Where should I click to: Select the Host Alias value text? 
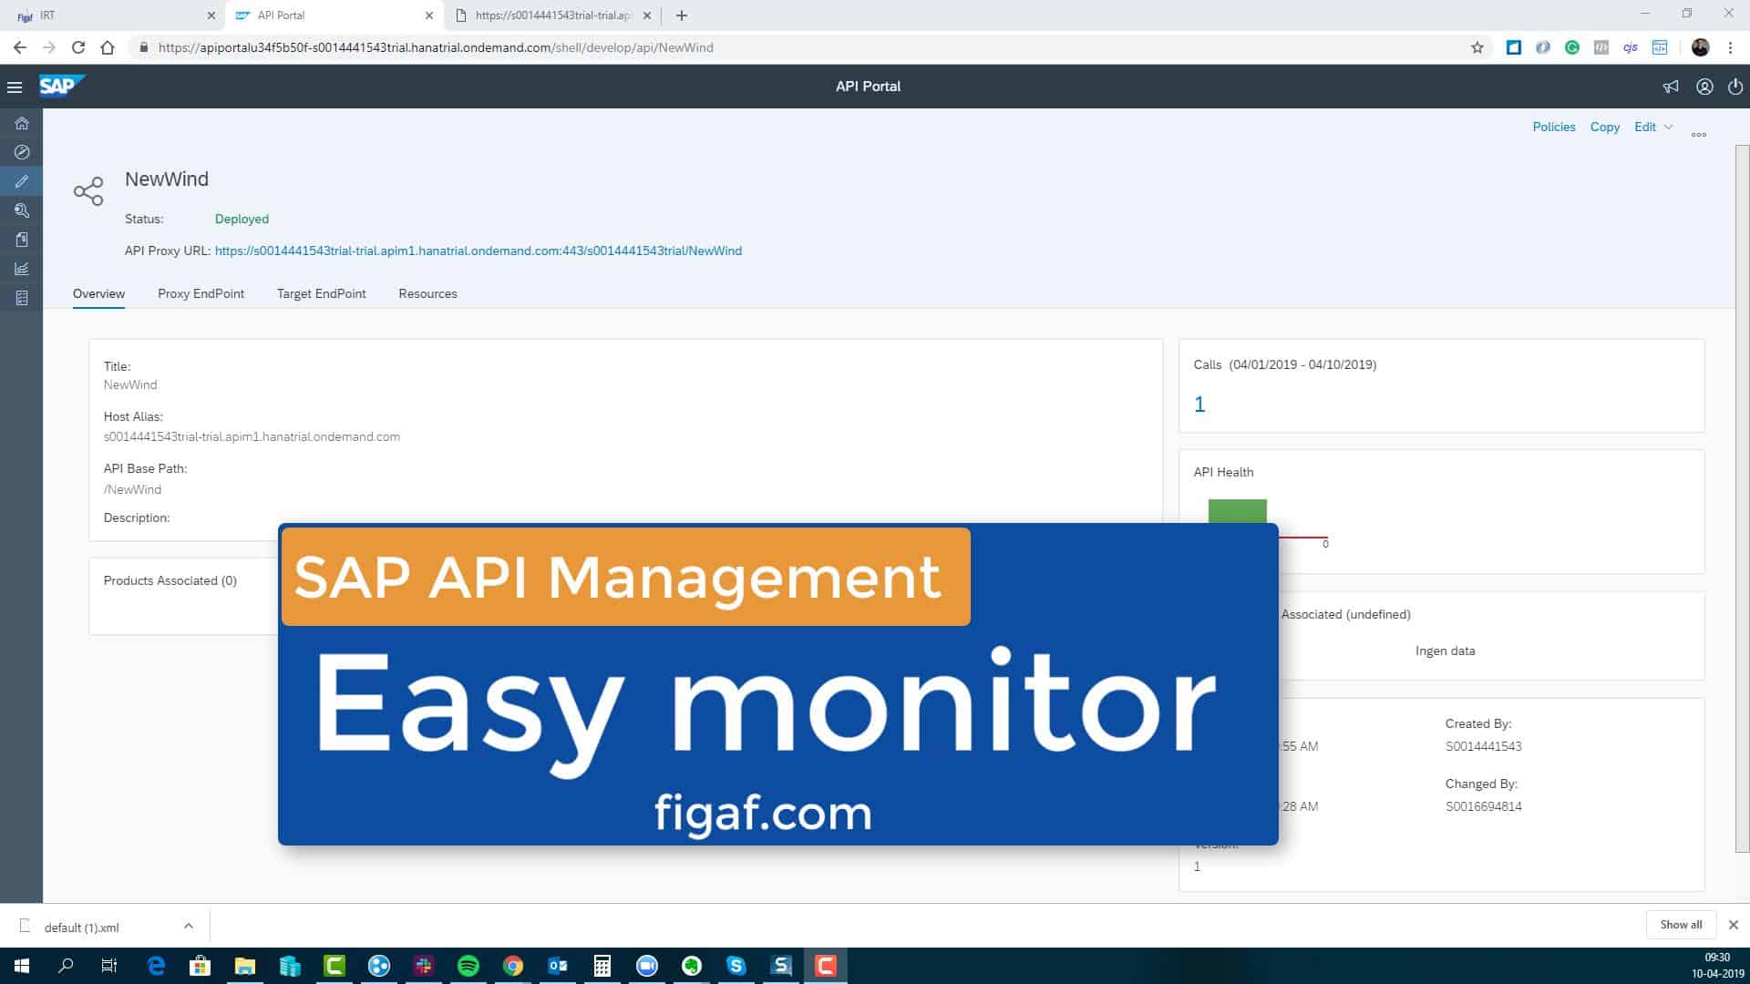coord(252,436)
